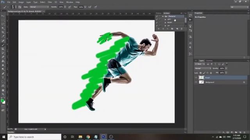Open the File menu
This screenshot has height=140, width=250.
pyautogui.click(x=9, y=2)
